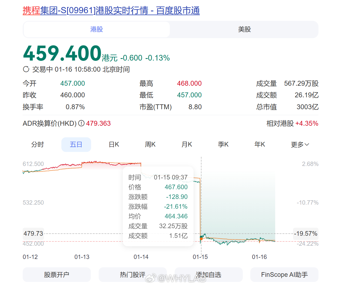Click the 01-13 date label on chart axis
The width and height of the screenshot is (352, 286).
(x=82, y=257)
